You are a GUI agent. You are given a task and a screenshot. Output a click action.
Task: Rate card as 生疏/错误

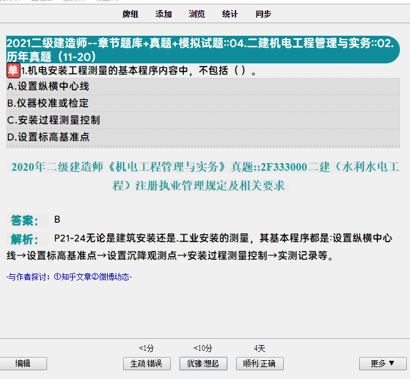147,363
